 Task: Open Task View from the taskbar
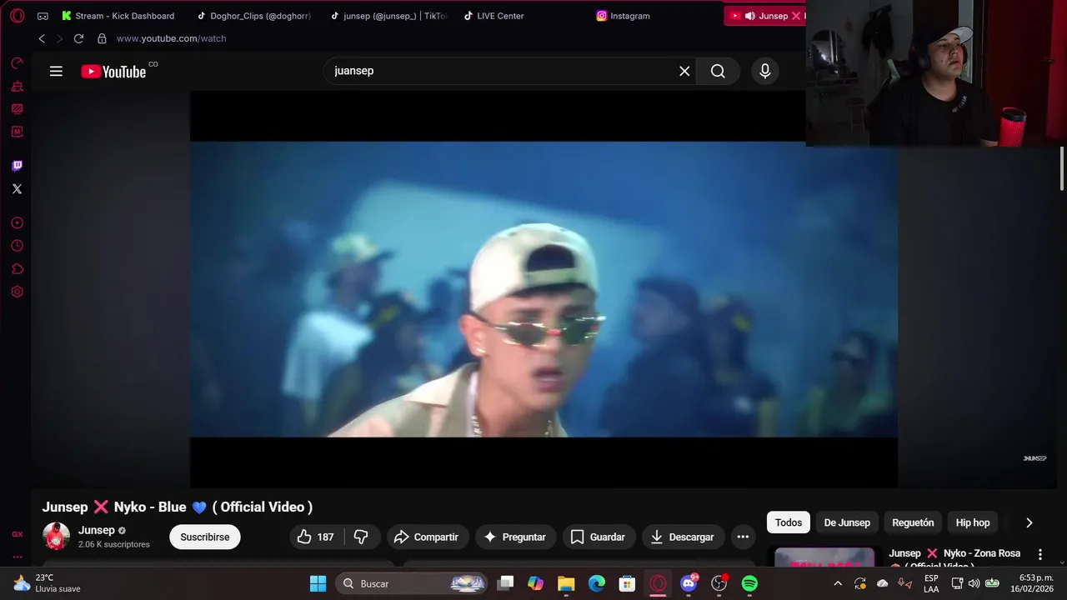click(505, 583)
